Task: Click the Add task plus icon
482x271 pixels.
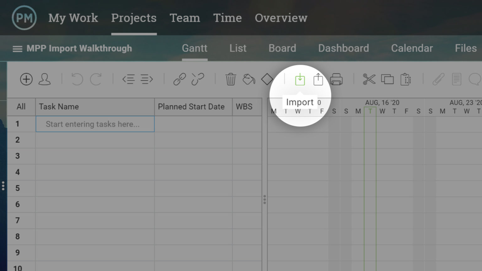Action: tap(26, 79)
